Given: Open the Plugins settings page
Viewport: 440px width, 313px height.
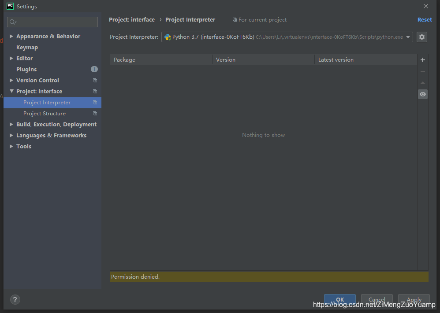Looking at the screenshot, I should pyautogui.click(x=26, y=69).
